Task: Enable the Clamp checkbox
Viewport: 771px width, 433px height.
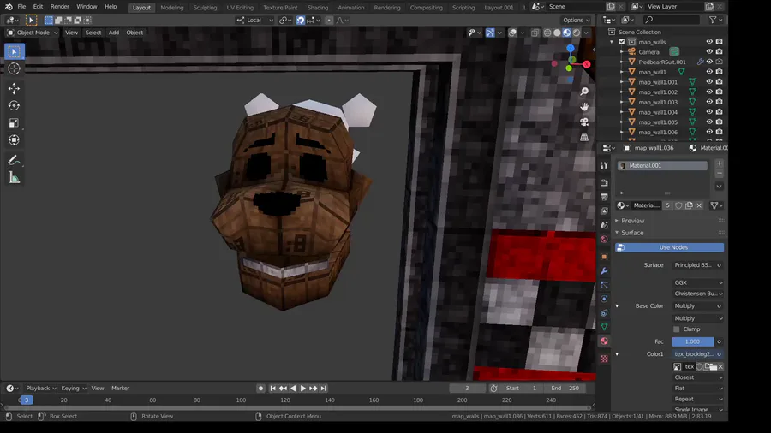Action: point(677,329)
